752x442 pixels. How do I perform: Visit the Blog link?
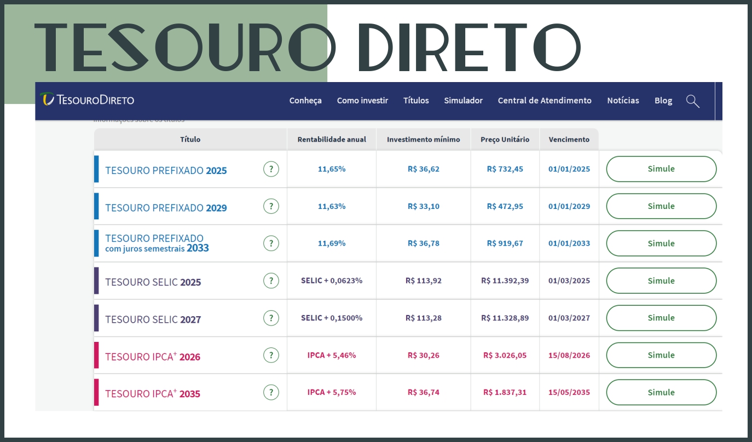click(x=663, y=101)
